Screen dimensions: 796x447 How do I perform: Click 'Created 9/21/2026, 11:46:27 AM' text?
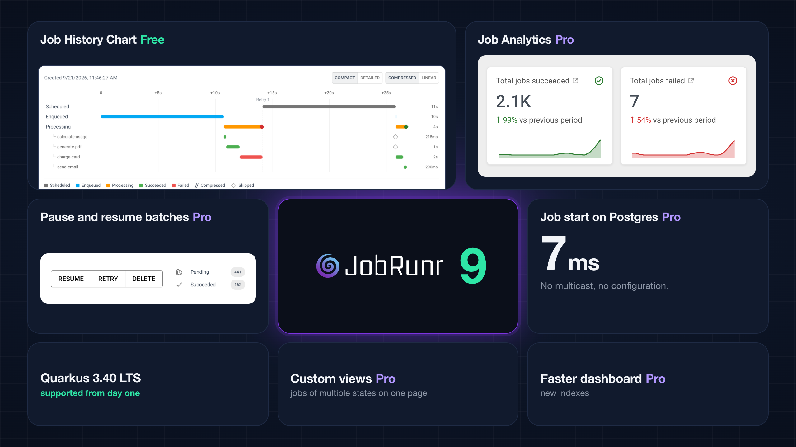click(x=81, y=78)
